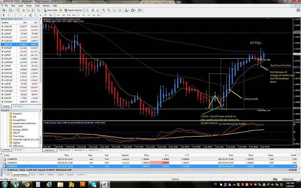Switch timeframe to H4

click(84, 15)
